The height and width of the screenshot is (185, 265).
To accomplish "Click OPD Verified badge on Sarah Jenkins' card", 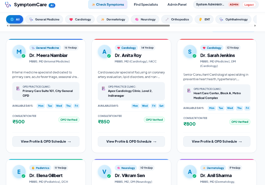I will (240, 122).
